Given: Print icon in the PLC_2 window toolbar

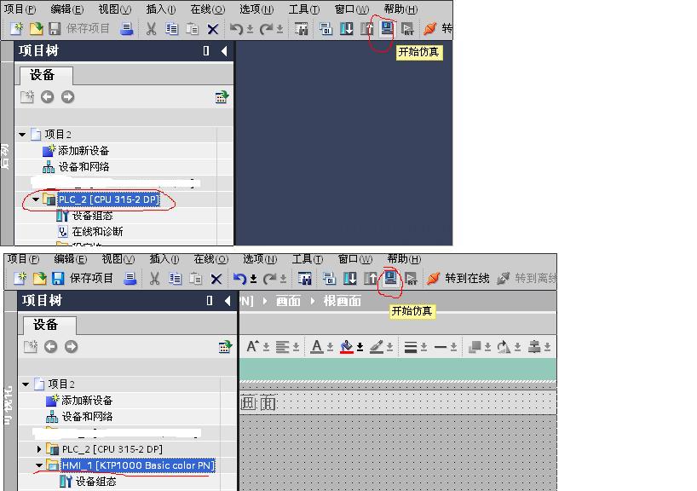Looking at the screenshot, I should (x=127, y=29).
